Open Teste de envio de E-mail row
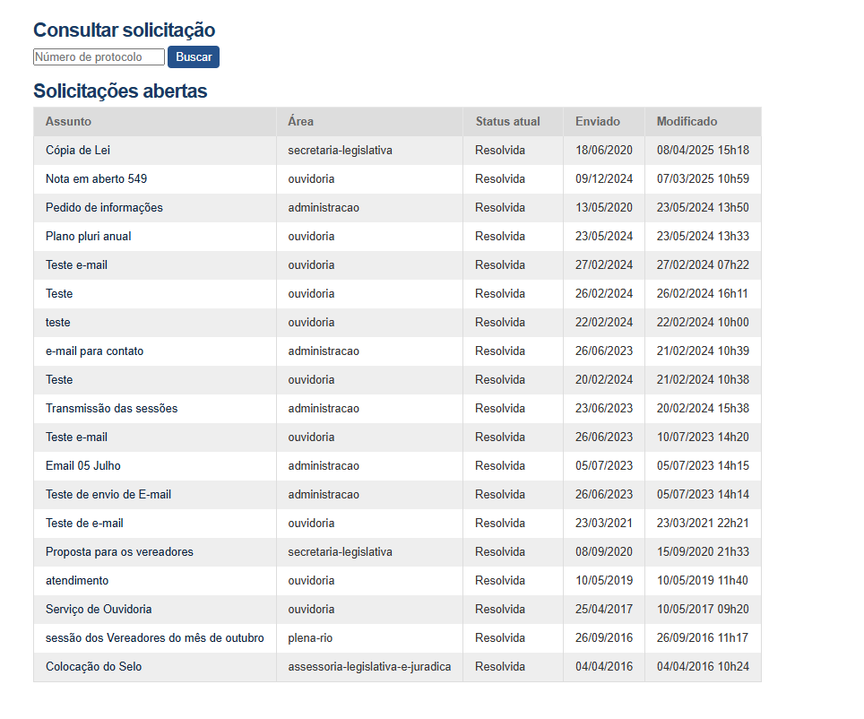This screenshot has width=864, height=719. pos(108,495)
